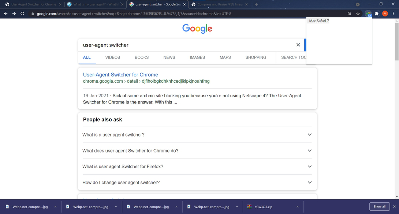Reload the current page
399x214 pixels.
(22, 14)
